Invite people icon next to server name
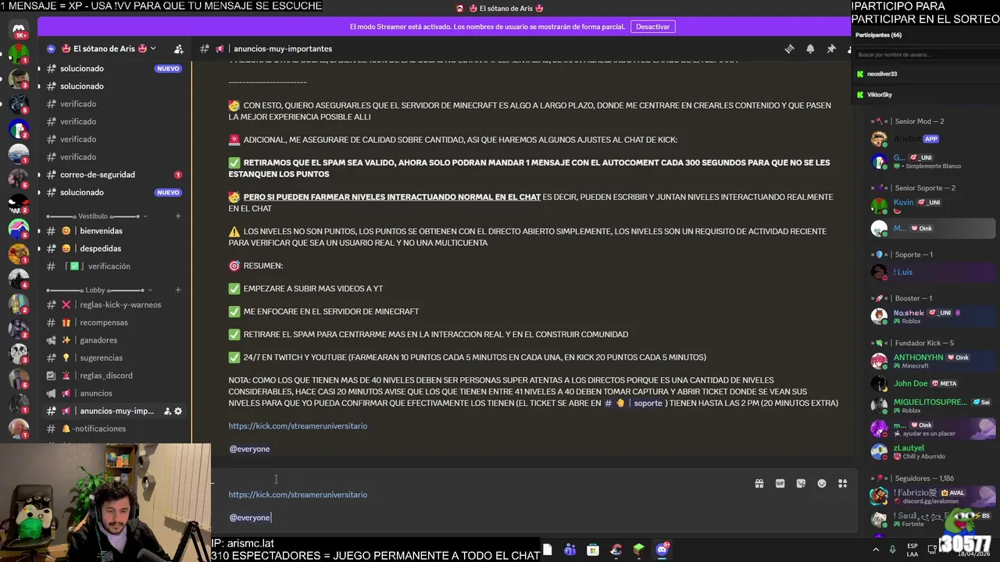 click(x=178, y=48)
